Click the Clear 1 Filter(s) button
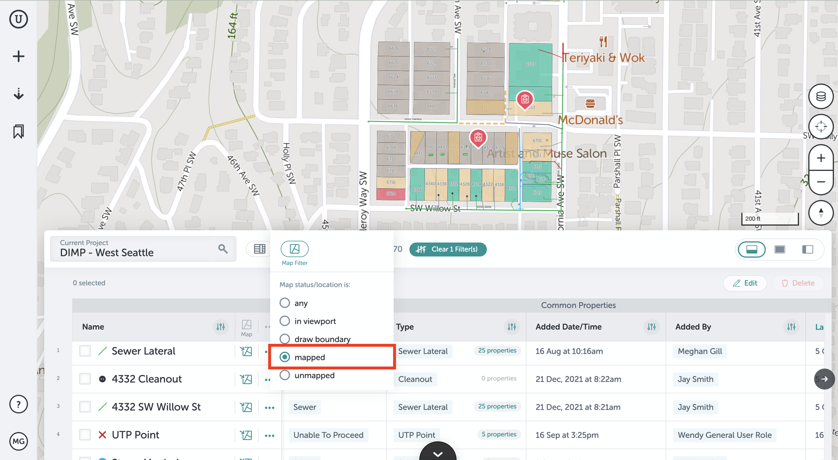Viewport: 838px width, 460px height. click(448, 249)
